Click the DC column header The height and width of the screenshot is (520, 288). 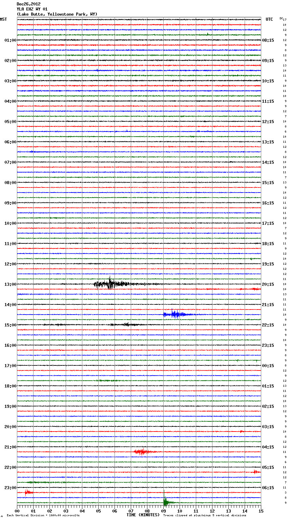coord(281,18)
